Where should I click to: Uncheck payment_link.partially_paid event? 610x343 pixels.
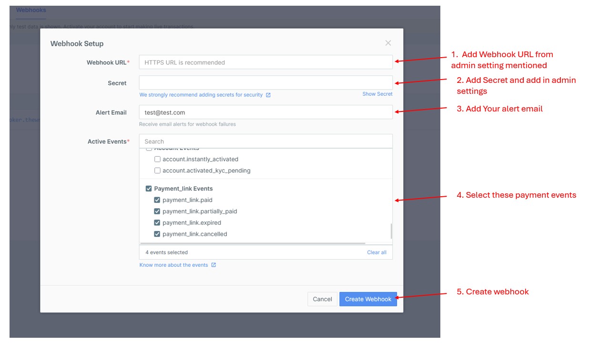pos(157,212)
